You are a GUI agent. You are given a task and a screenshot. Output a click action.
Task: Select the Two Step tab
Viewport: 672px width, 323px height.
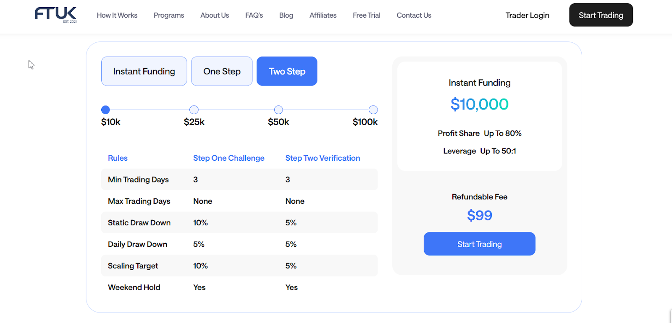[287, 71]
